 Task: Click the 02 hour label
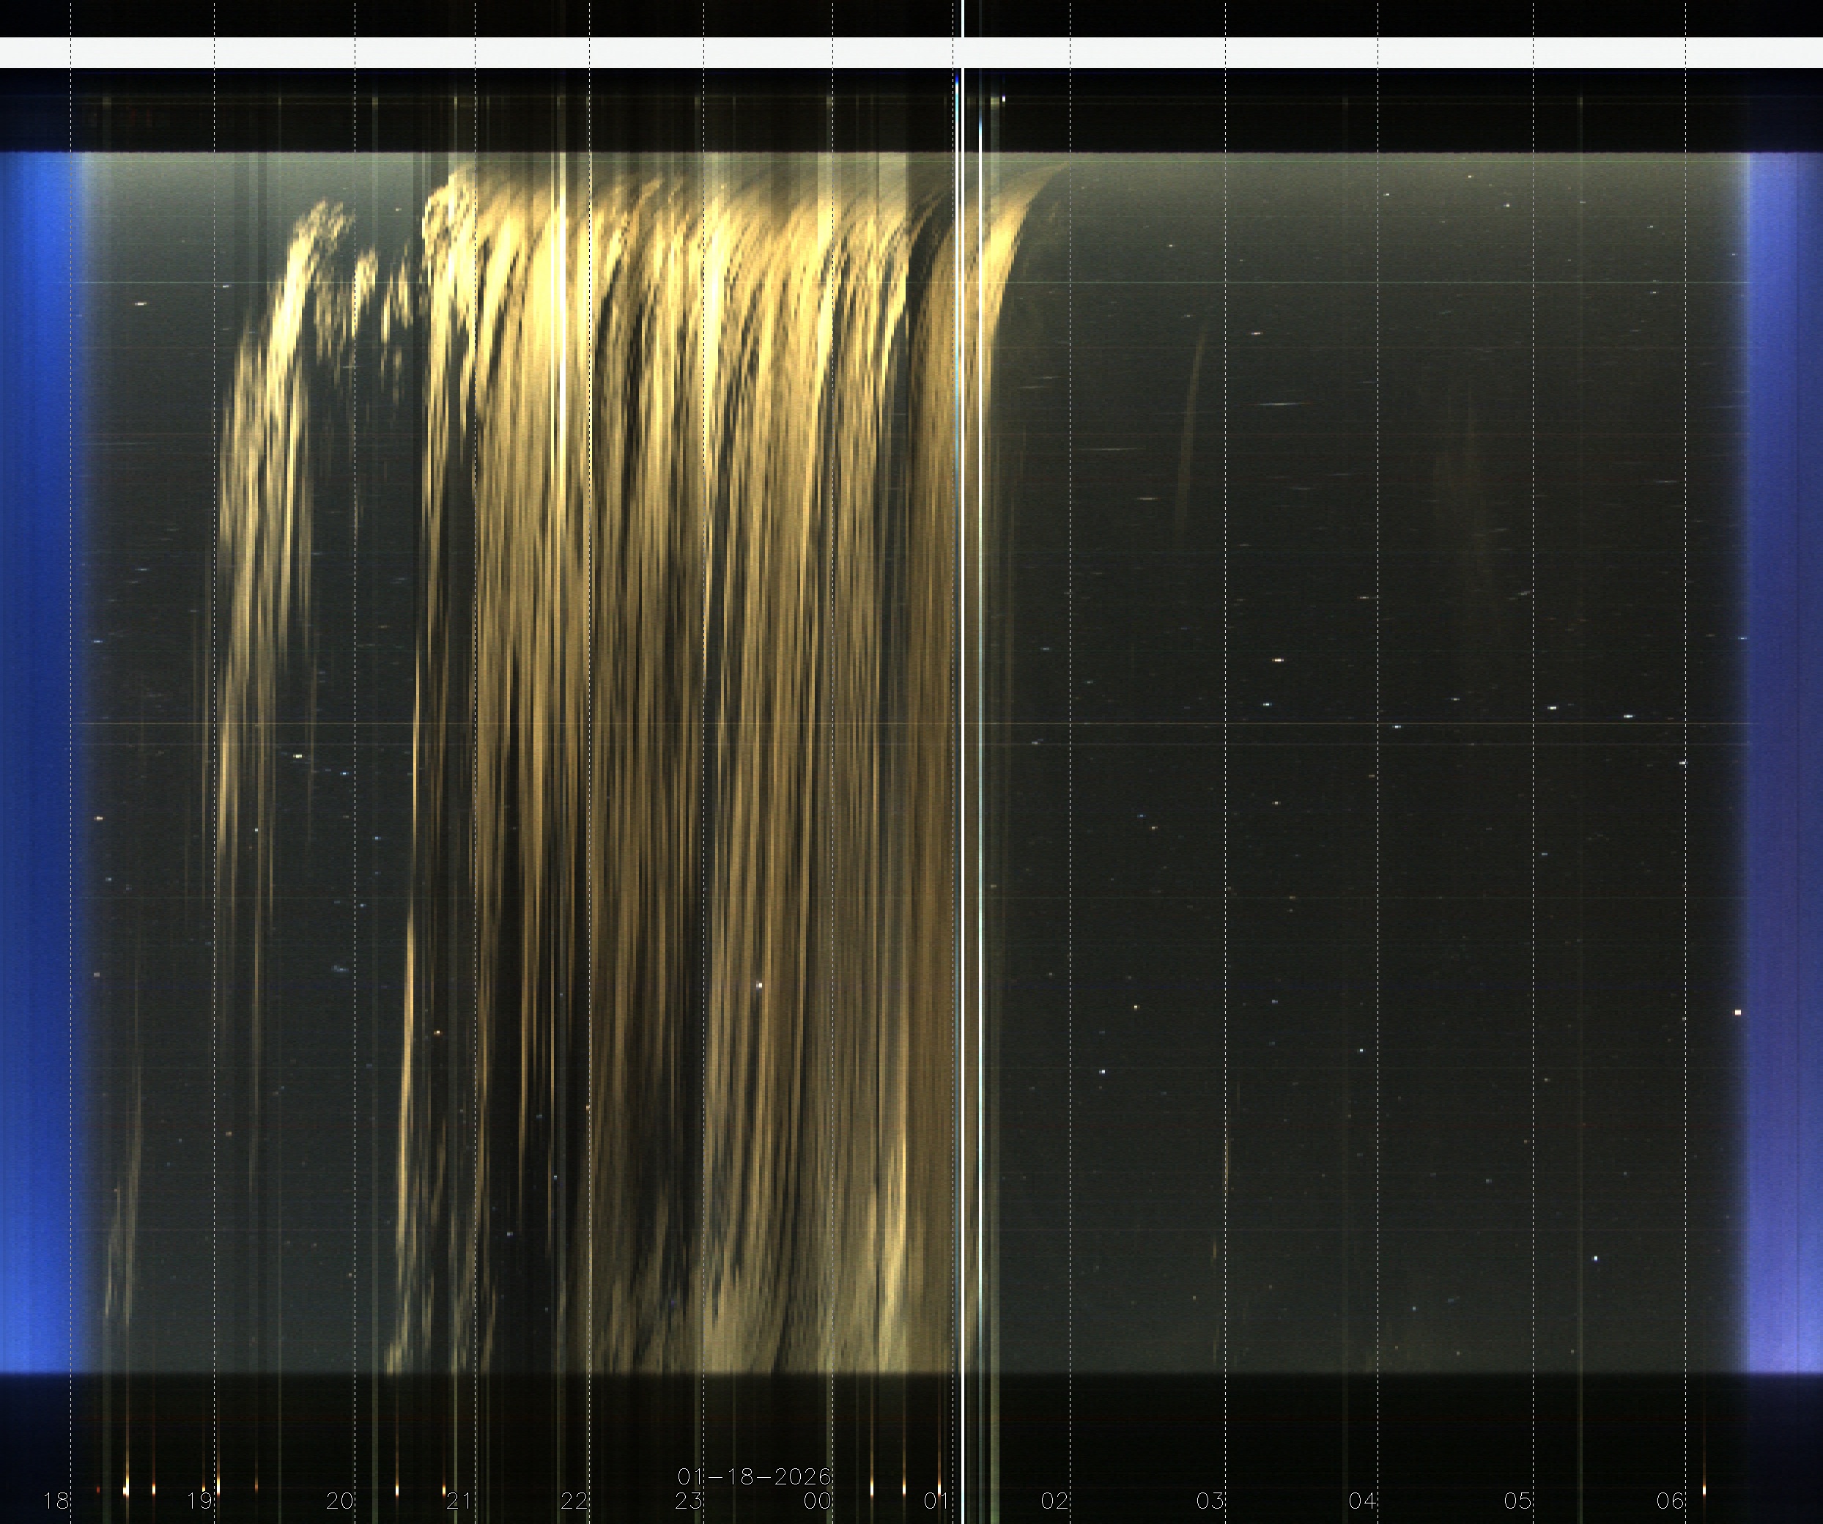click(1054, 1501)
